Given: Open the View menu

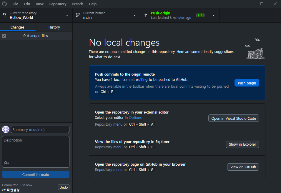Looking at the screenshot, I should (39, 4).
